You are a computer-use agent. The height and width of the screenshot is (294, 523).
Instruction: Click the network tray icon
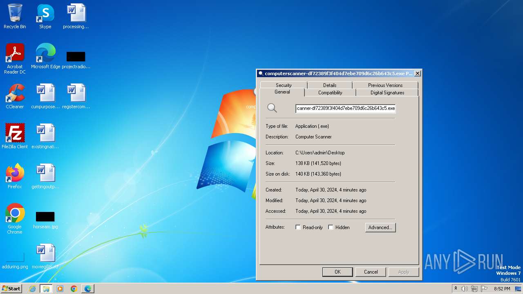point(474,289)
